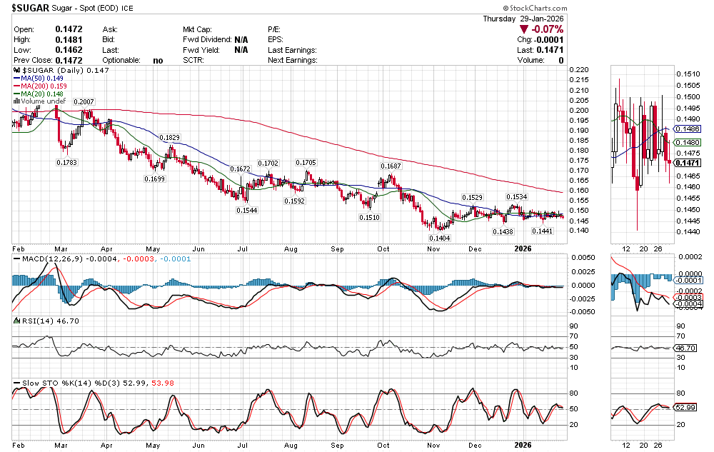Click the 46.70 RSI value tag
The height and width of the screenshot is (452, 714).
(686, 348)
